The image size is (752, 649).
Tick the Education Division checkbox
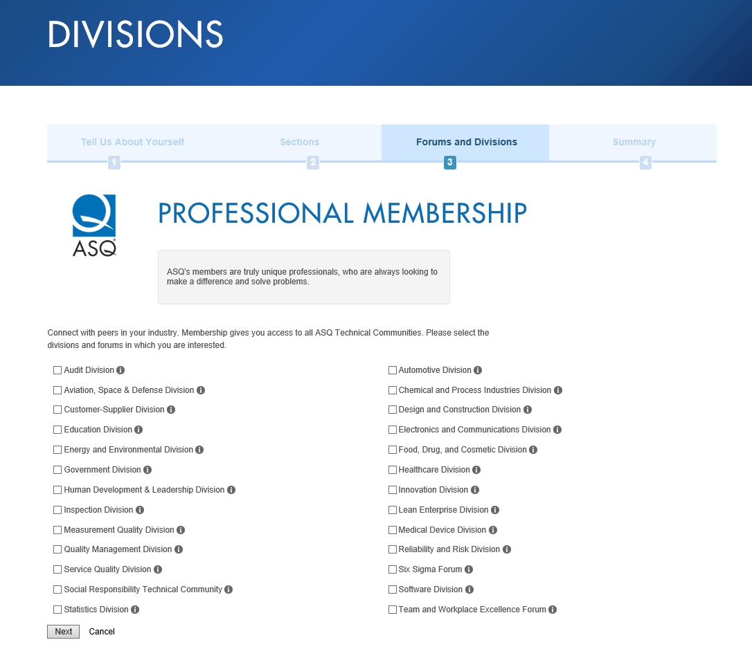[x=57, y=430]
